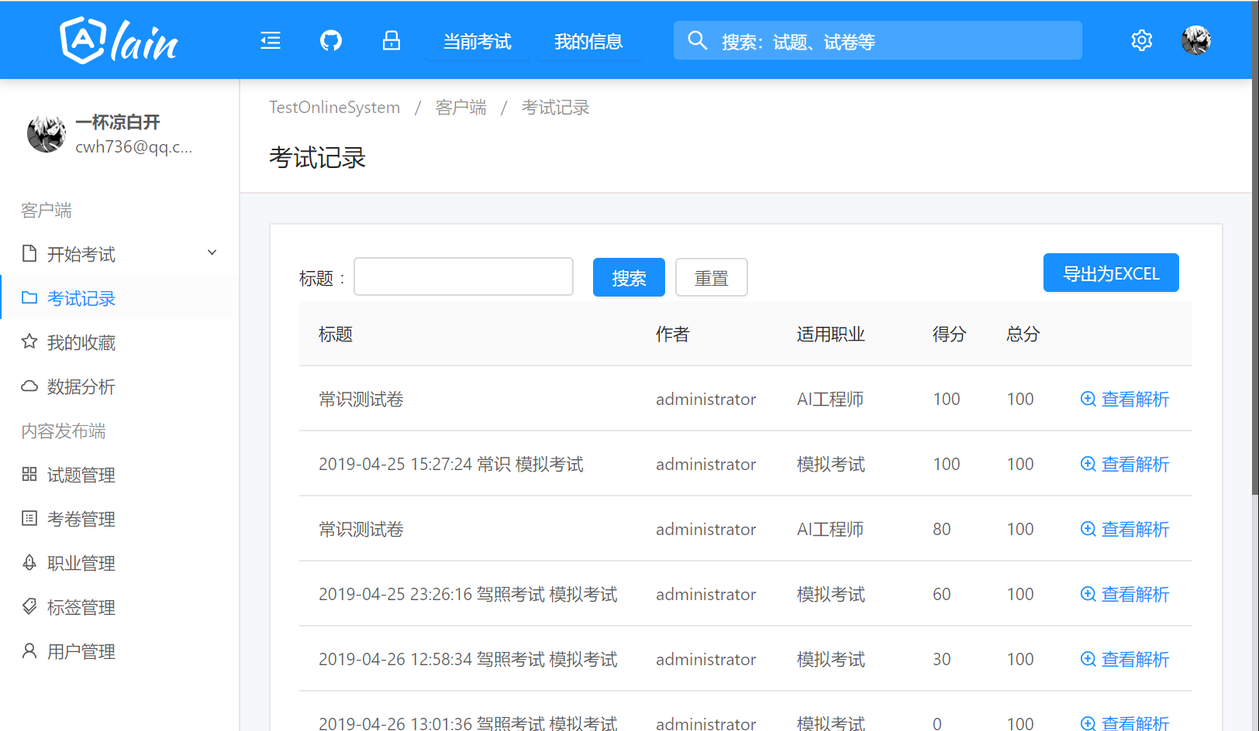Click the 搜索 button
The height and width of the screenshot is (731, 1259).
629,277
